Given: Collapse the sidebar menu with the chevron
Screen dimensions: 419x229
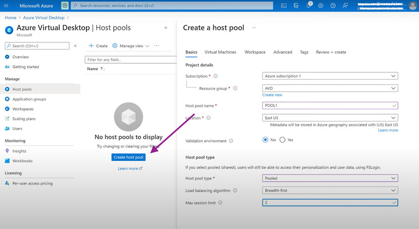Looking at the screenshot, I should point(75,46).
